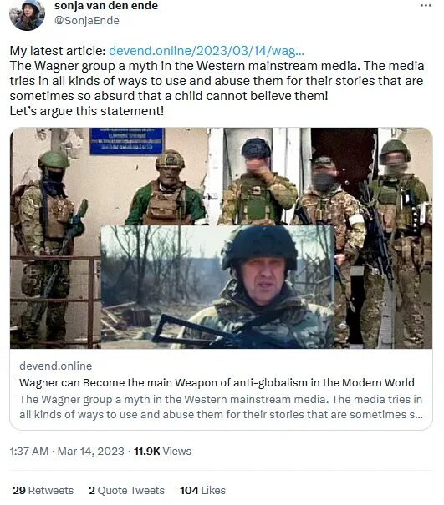View the 11.9K Views analytics
The image size is (444, 505).
(162, 452)
